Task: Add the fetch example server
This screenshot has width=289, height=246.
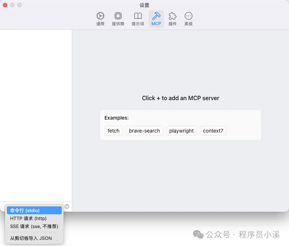Action: click(113, 131)
